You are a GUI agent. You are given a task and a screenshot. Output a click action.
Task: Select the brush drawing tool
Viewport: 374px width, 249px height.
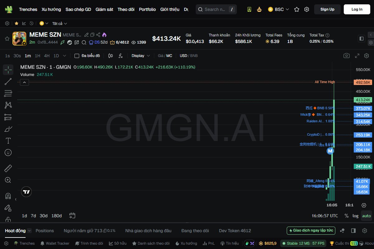(8, 129)
